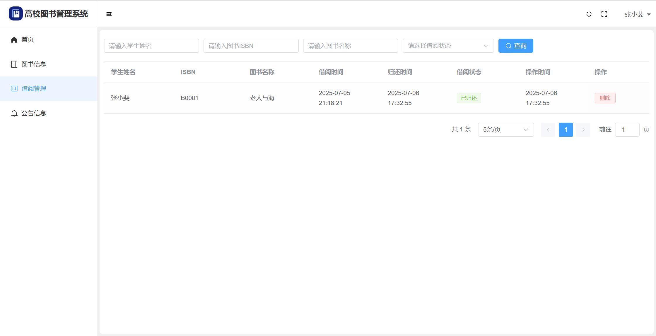Viewport: 656px width, 336px height.
Task: Click the book icon beside 图书信息
Action: pyautogui.click(x=14, y=64)
